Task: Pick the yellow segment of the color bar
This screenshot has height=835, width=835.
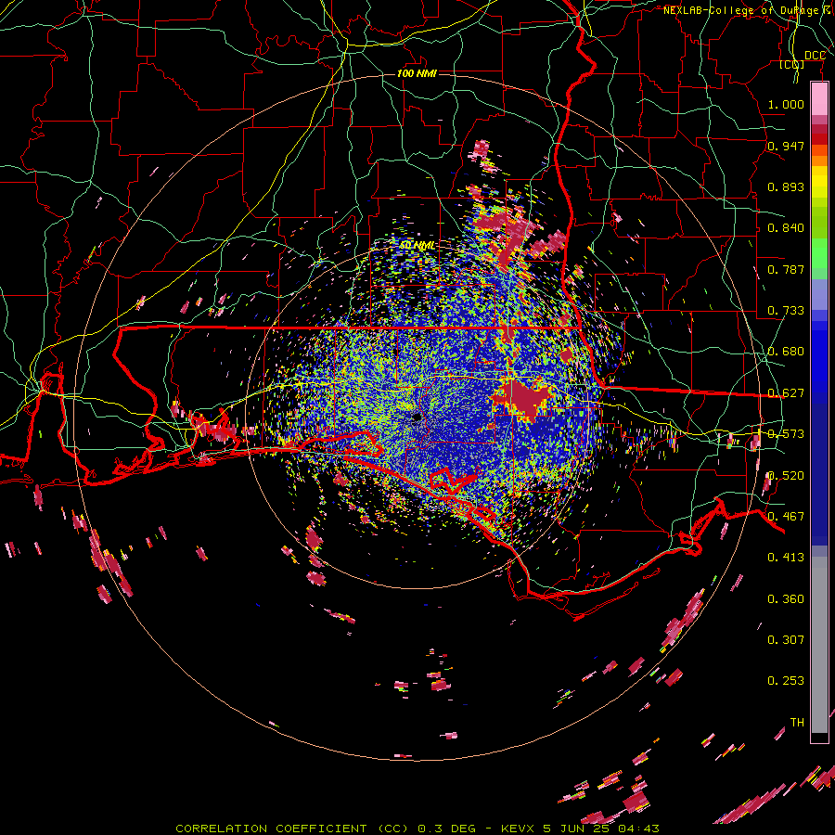Action: pyautogui.click(x=819, y=185)
